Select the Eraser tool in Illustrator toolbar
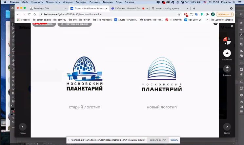The height and width of the screenshot is (145, 244). click(13, 60)
